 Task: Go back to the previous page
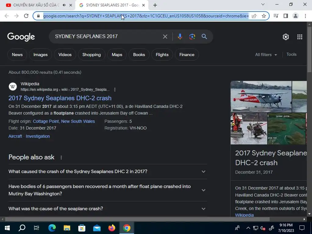[x=7, y=16]
